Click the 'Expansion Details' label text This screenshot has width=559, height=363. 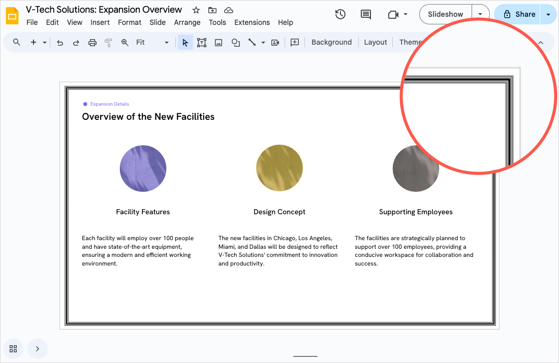pyautogui.click(x=109, y=104)
